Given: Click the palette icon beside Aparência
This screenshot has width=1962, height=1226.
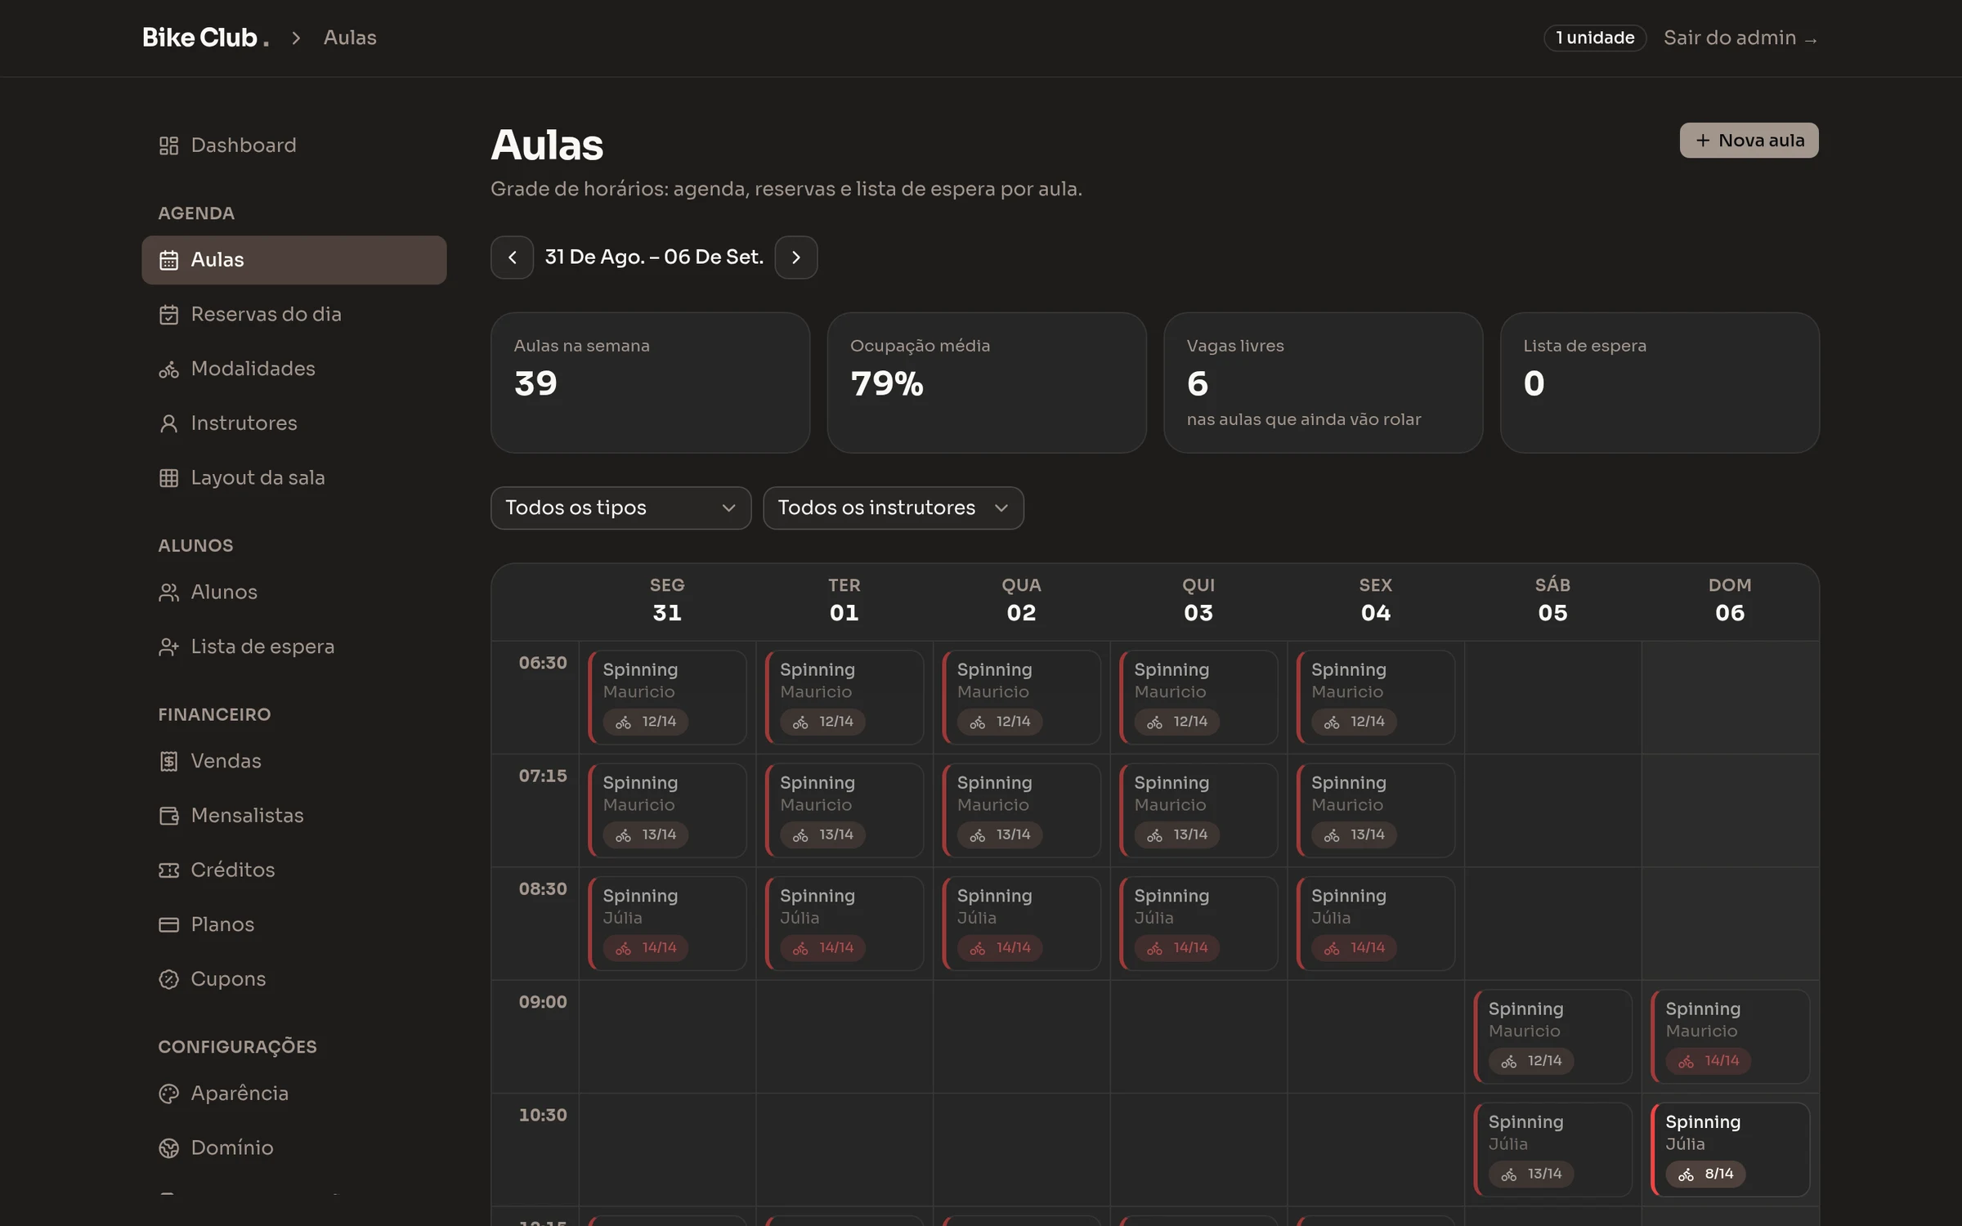Looking at the screenshot, I should (168, 1094).
